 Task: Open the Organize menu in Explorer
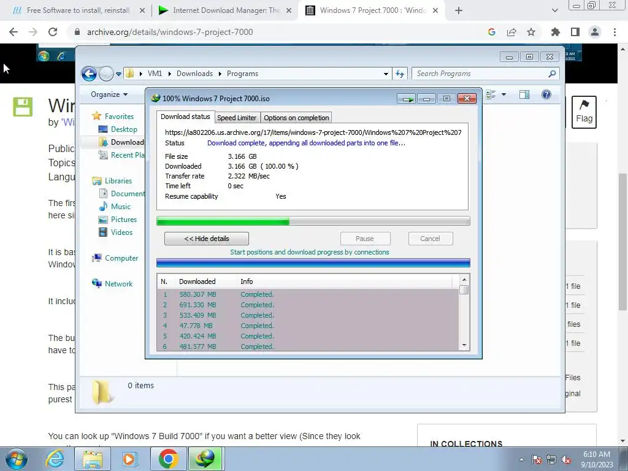109,94
